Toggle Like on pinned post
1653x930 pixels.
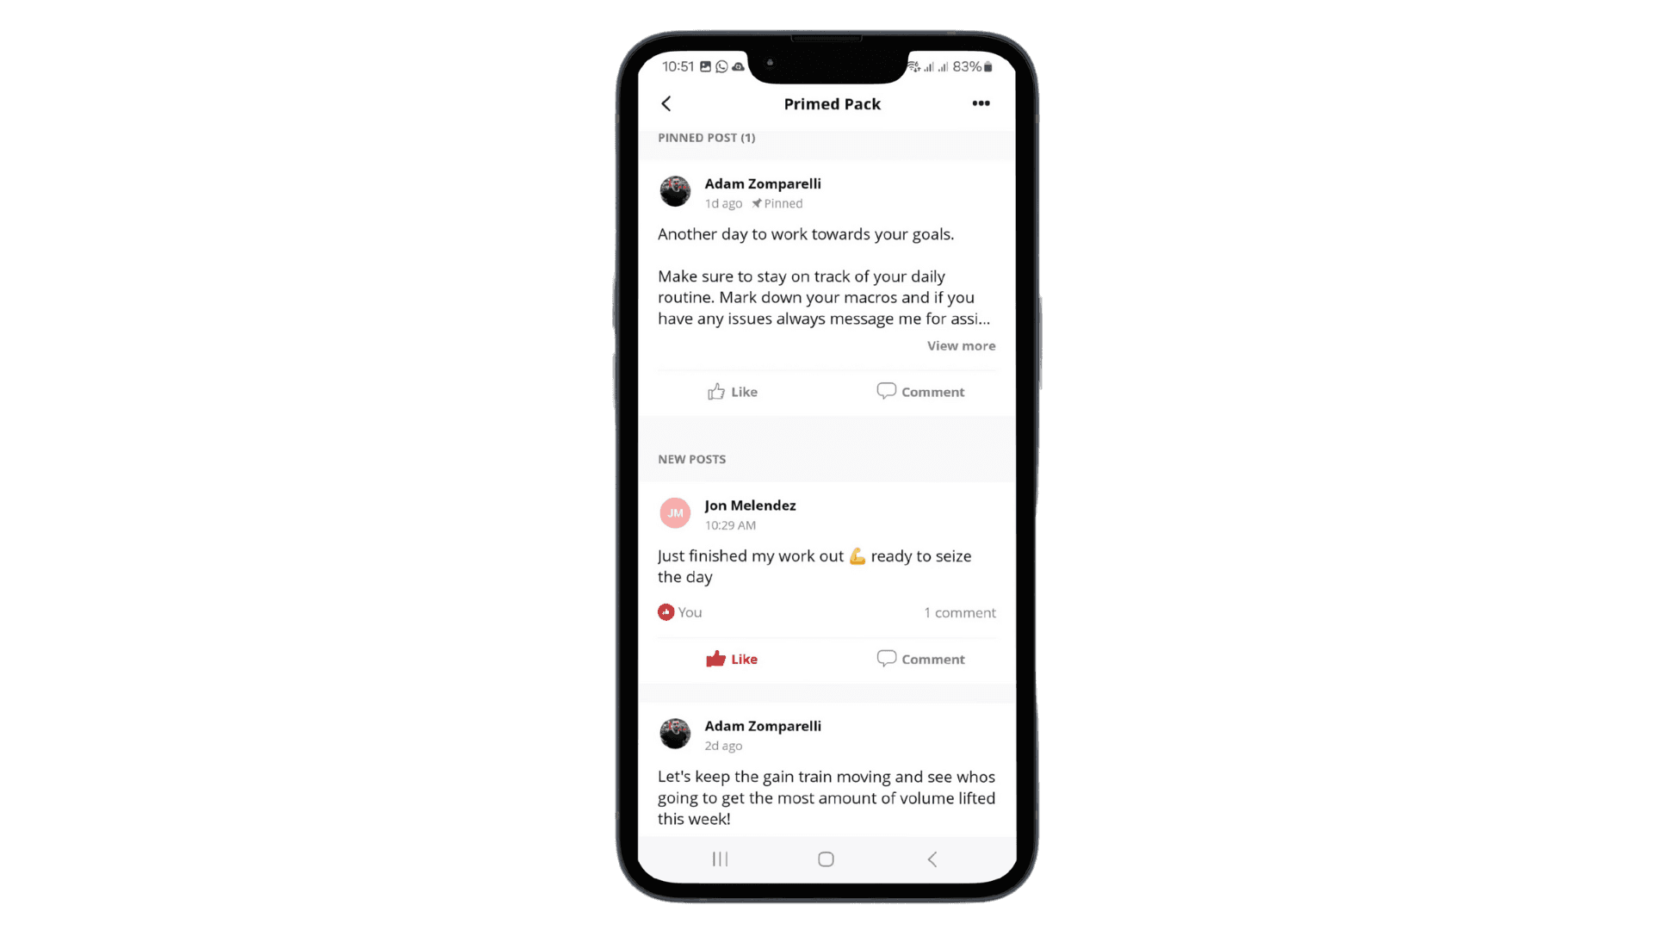(733, 391)
